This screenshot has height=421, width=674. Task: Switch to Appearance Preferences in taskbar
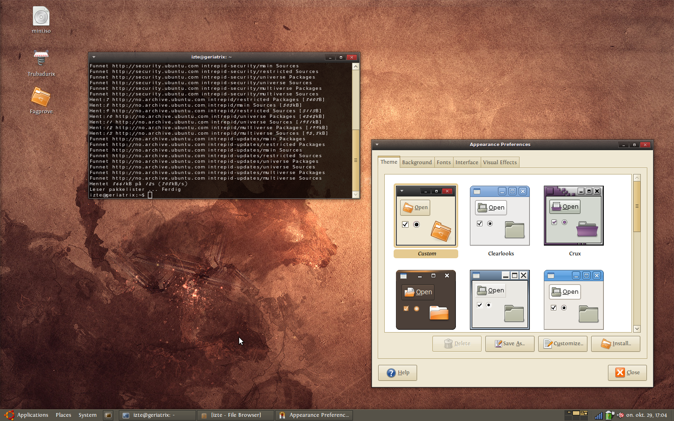314,415
